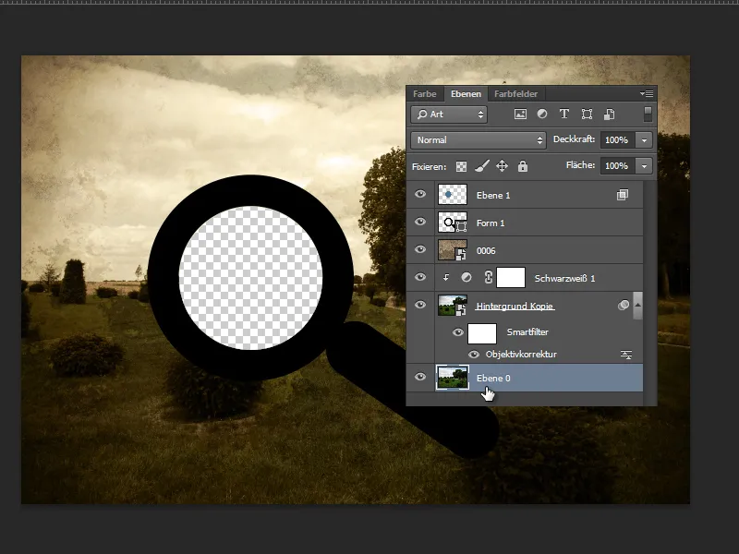Viewport: 739px width, 554px height.
Task: Hide the Ebene 1 layer
Action: tap(420, 194)
